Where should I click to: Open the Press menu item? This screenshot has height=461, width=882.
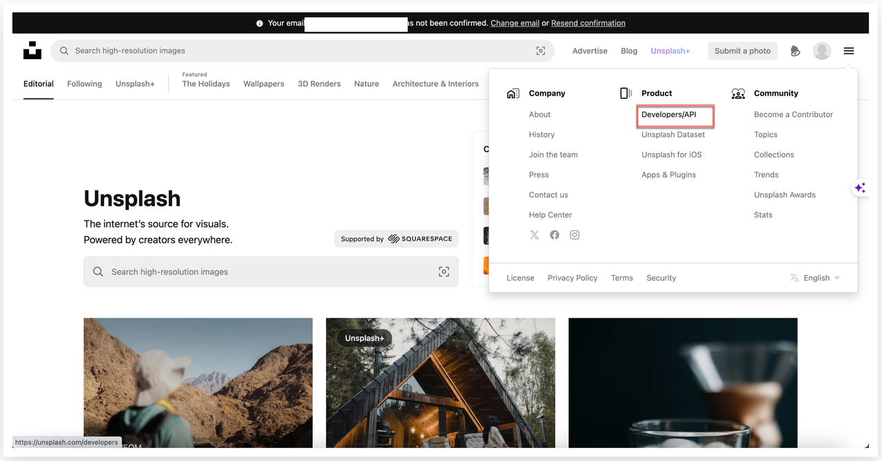coord(539,174)
